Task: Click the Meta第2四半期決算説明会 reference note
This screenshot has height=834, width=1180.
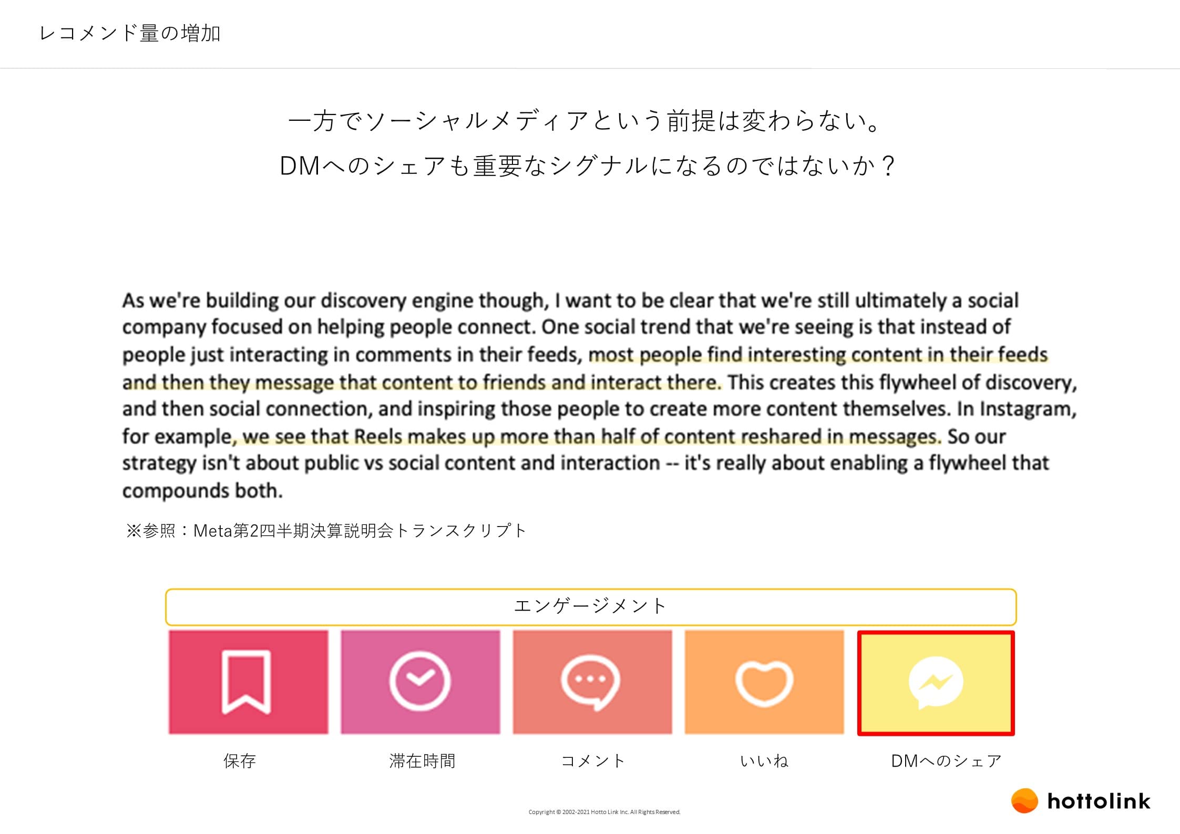Action: pyautogui.click(x=326, y=530)
